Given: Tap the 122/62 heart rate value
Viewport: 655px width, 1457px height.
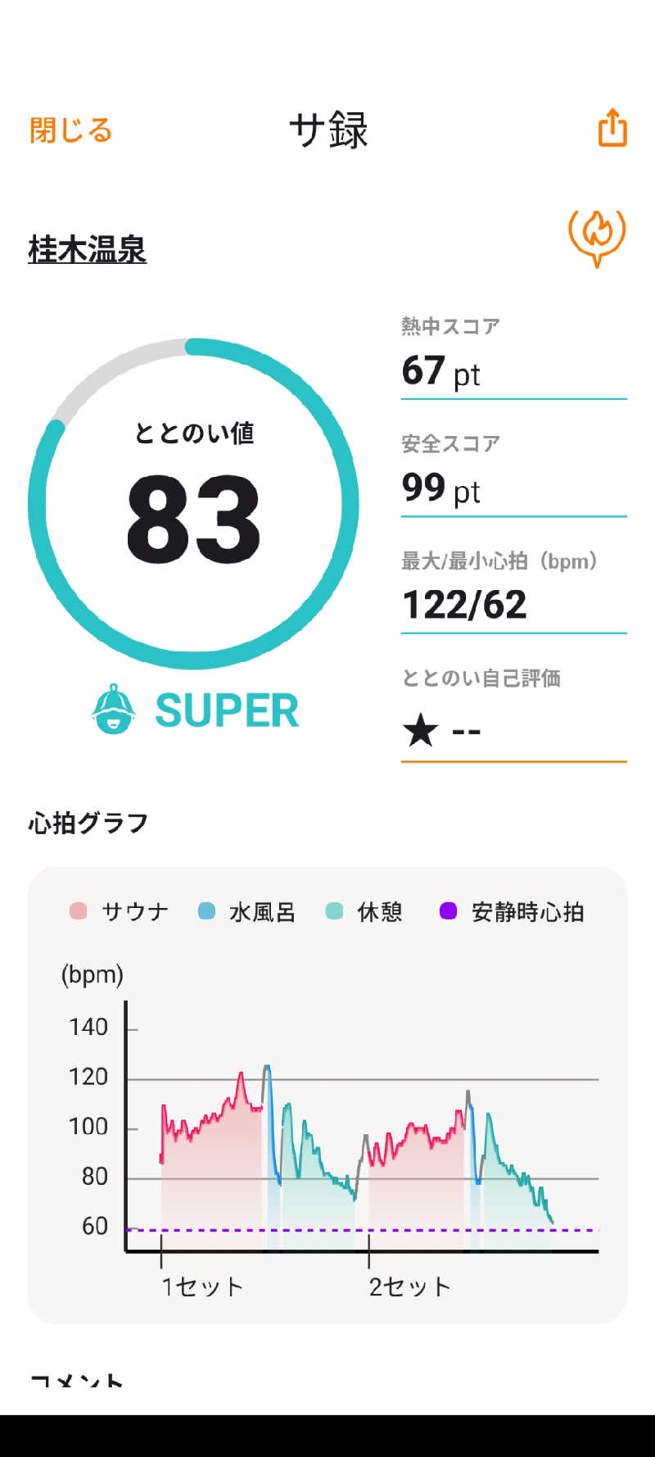Looking at the screenshot, I should (464, 605).
